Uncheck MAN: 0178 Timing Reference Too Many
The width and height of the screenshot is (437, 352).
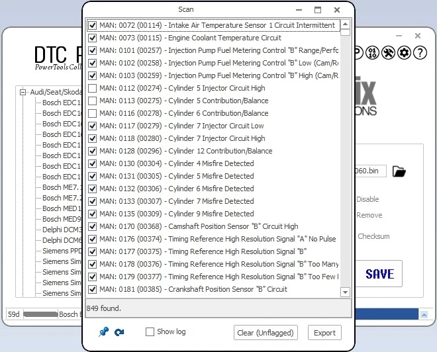92,264
